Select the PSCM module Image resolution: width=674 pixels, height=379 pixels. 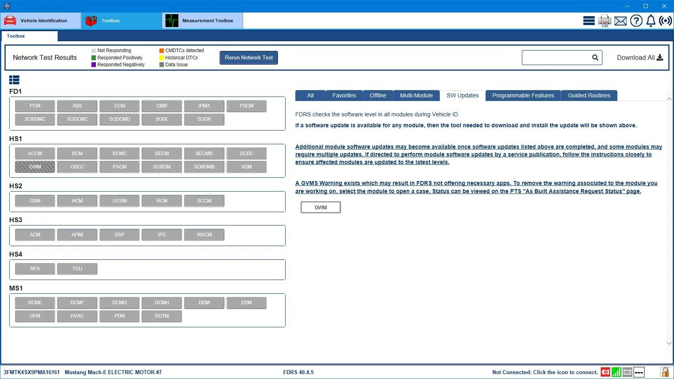click(x=246, y=106)
